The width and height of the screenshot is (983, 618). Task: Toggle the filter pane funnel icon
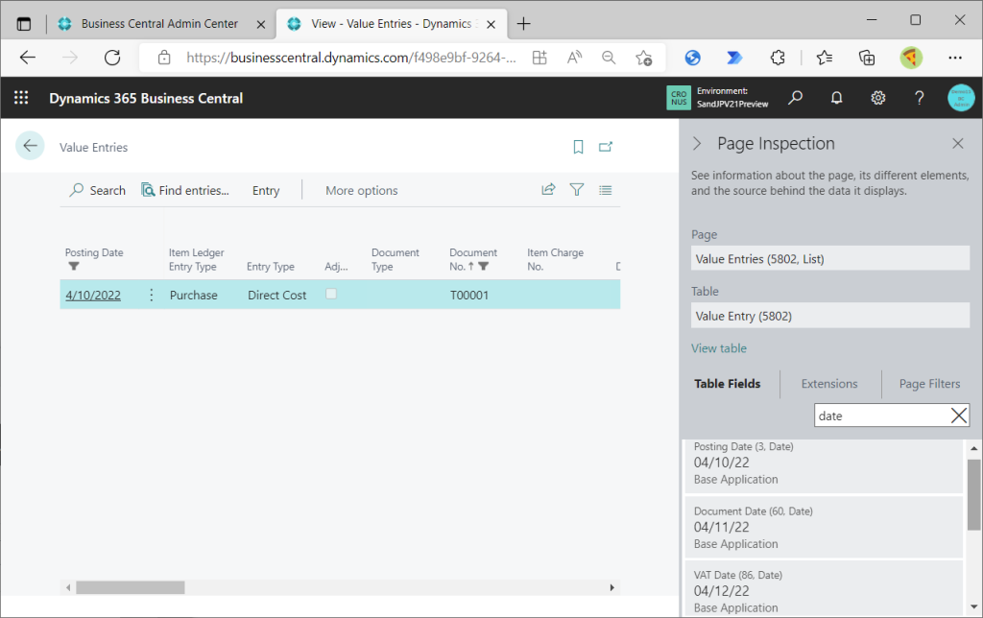pos(576,190)
